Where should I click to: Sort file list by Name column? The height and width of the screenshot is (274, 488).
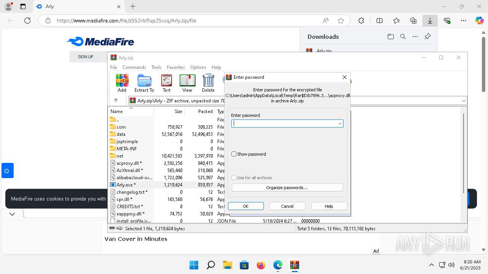pos(131,112)
